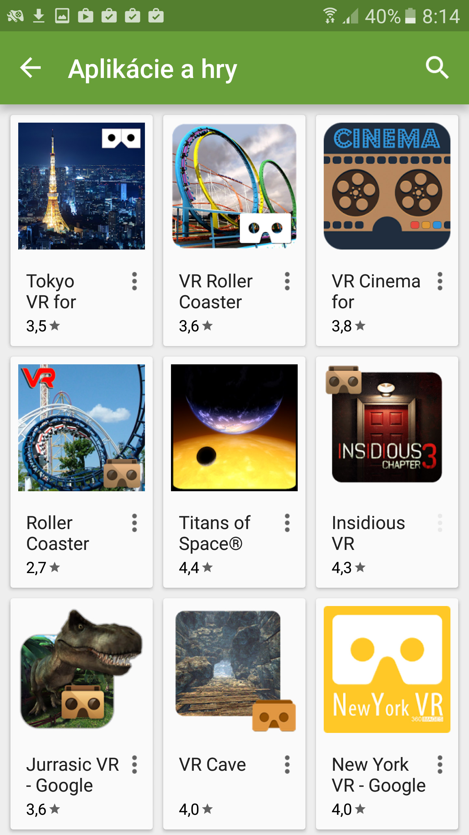The width and height of the screenshot is (469, 835).
Task: Open three-dot menu for Titans of Space
Action: 287,523
